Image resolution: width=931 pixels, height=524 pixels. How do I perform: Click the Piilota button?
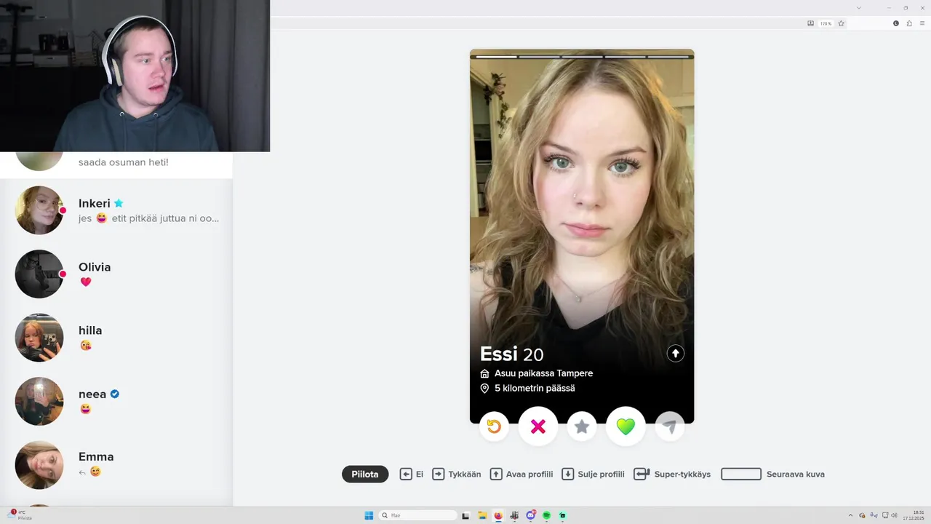point(365,474)
